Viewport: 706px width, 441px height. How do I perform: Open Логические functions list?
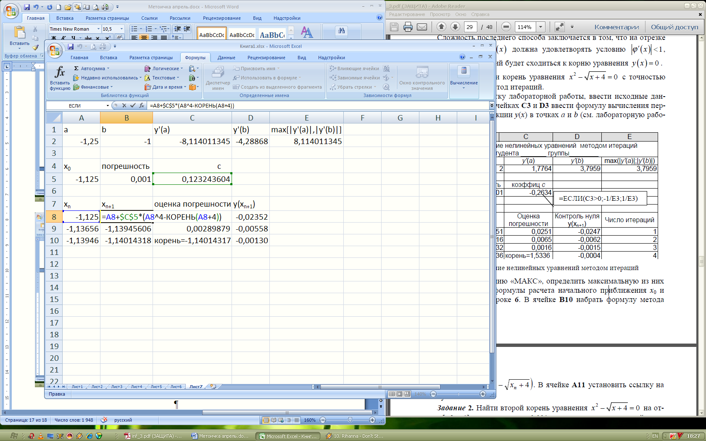point(164,68)
